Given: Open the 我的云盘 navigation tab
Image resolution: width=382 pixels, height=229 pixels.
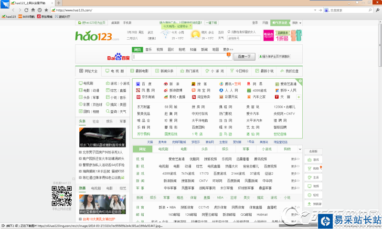Looking at the screenshot, I should point(289,71).
